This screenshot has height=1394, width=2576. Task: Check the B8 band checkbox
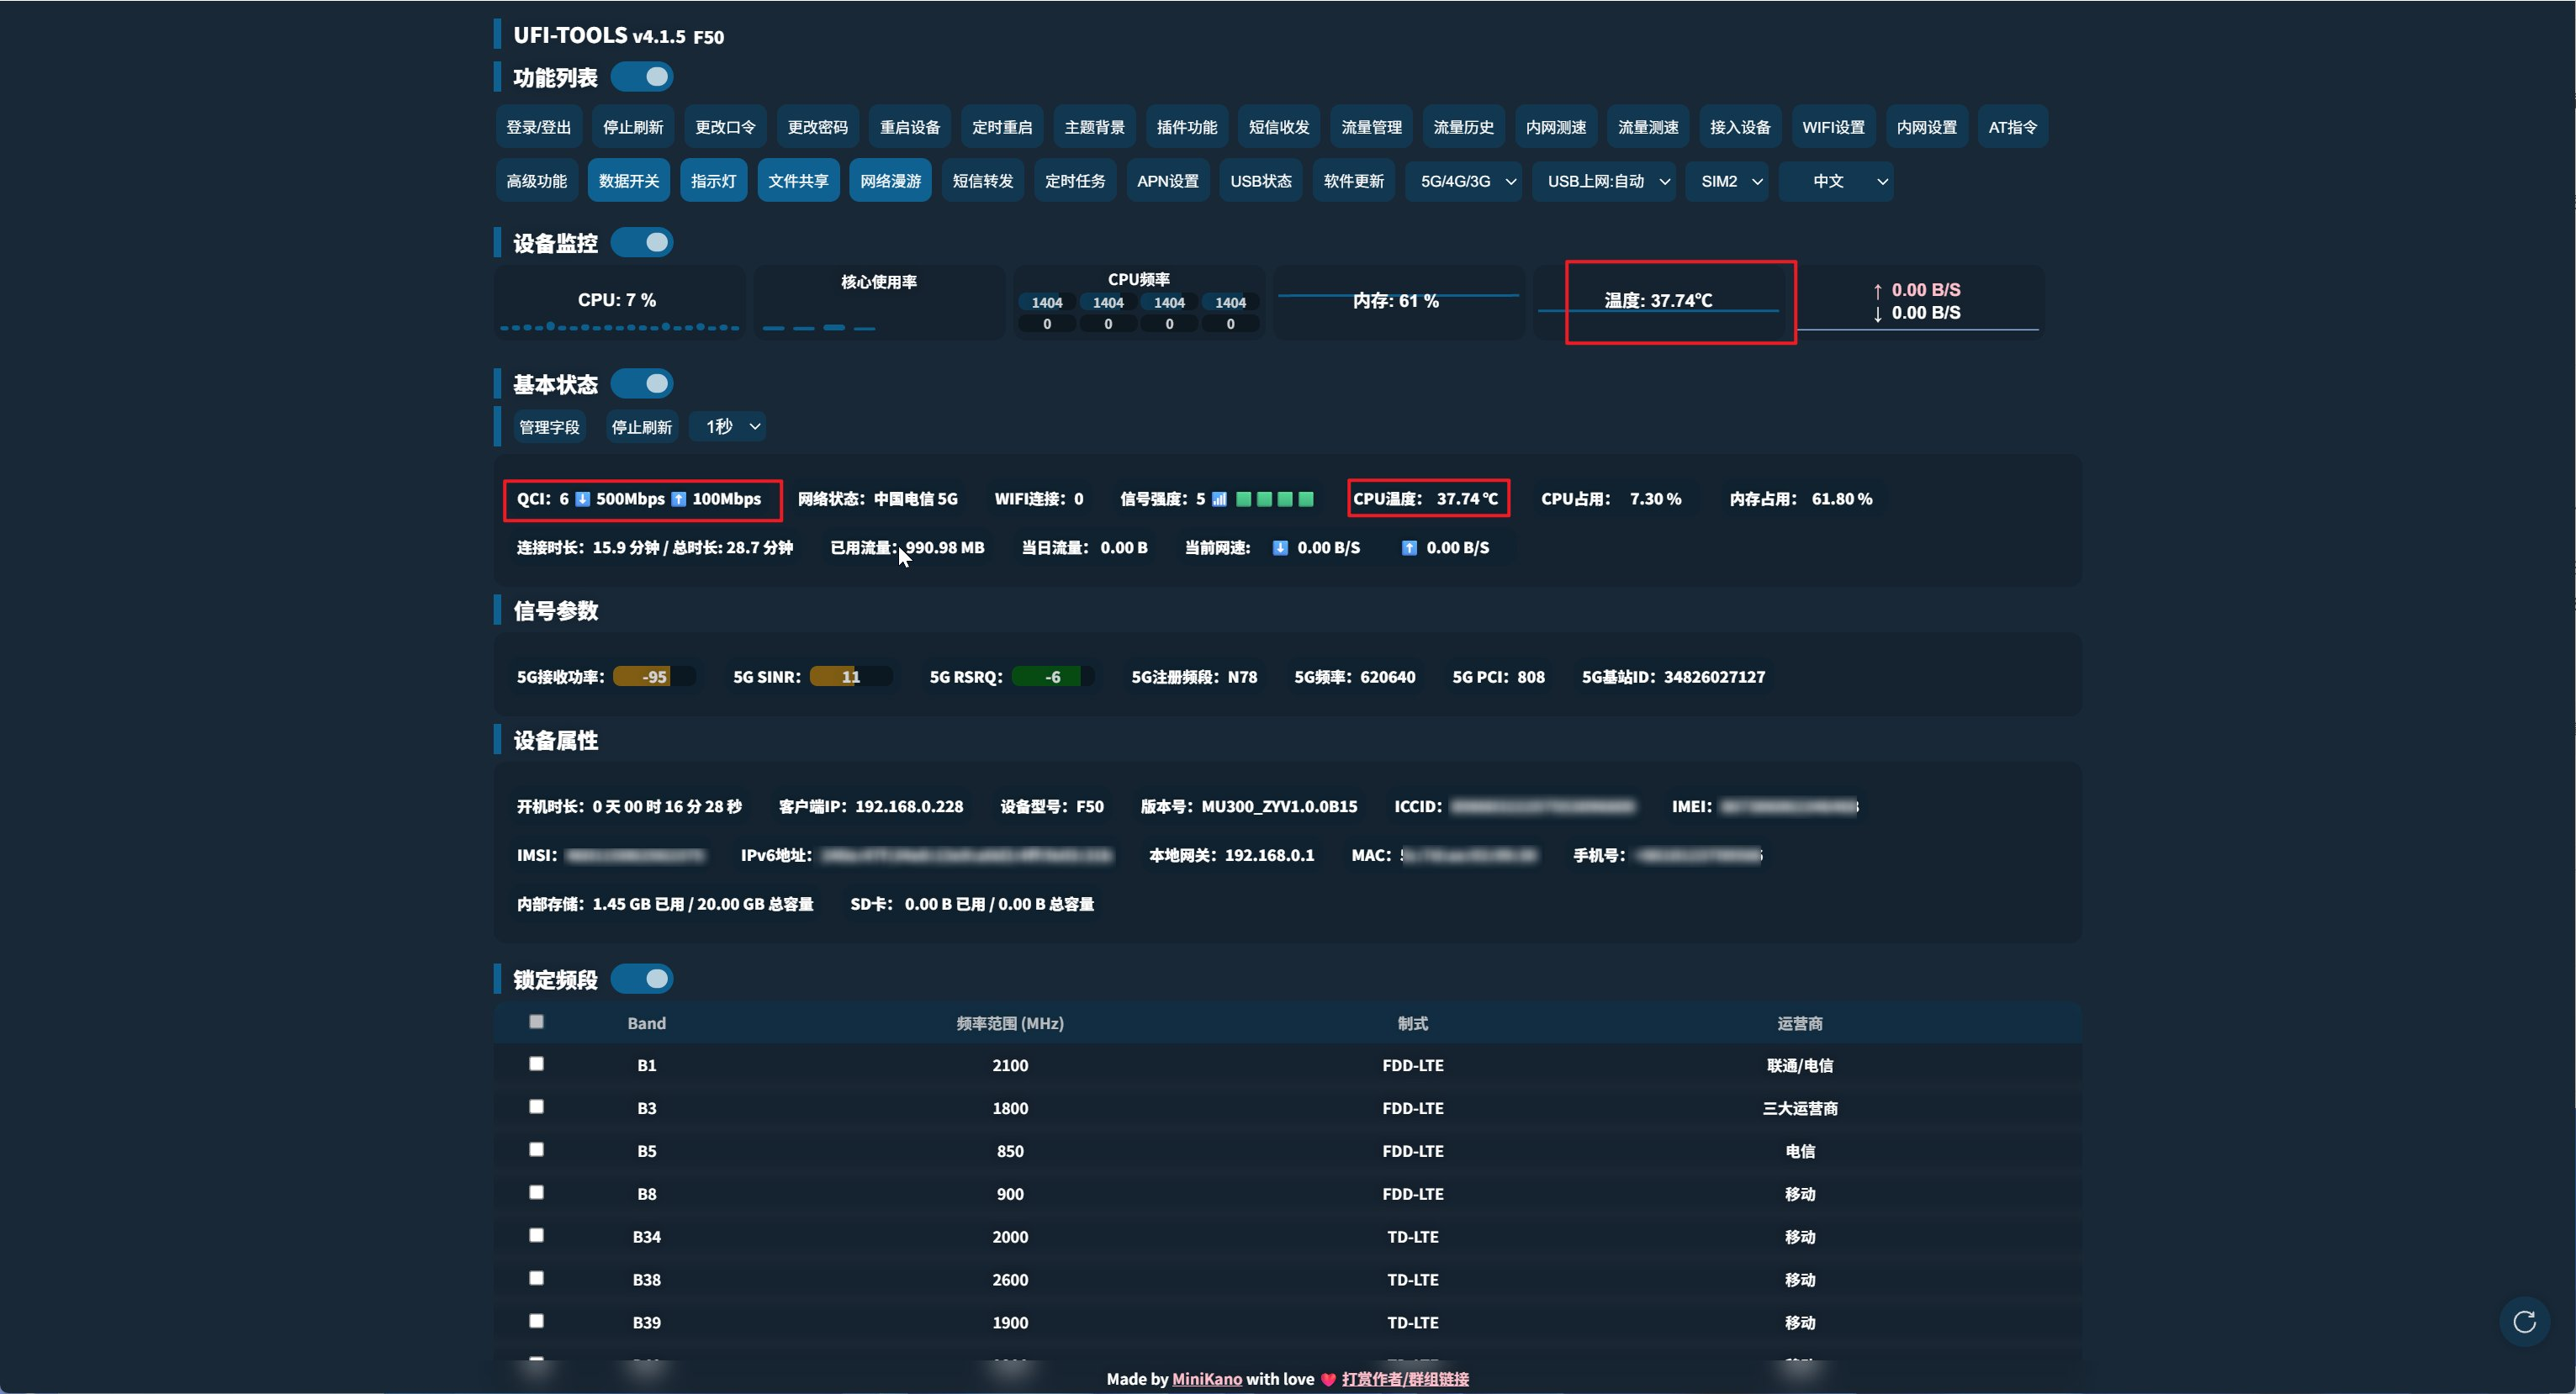537,1192
